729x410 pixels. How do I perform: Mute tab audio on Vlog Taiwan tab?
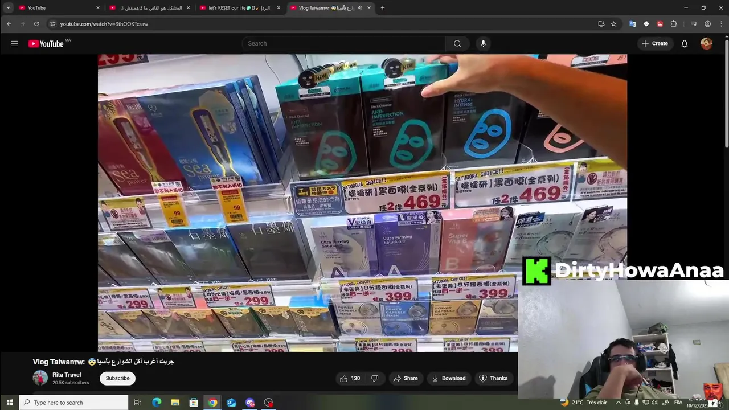(359, 8)
